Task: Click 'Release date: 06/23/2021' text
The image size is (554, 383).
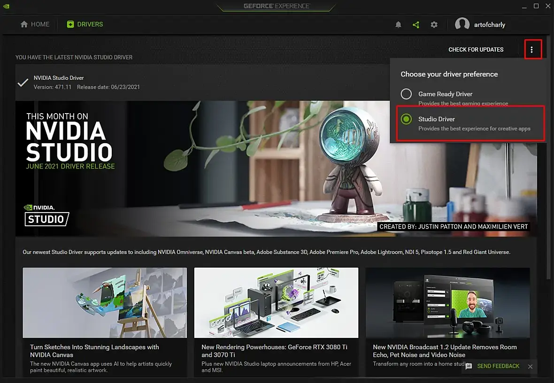Action: click(108, 87)
